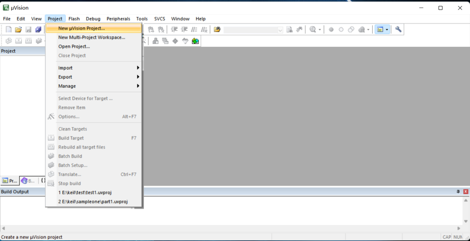Click the Uncomment selection icon
Viewport: 470px width, 241px height.
tap(204, 30)
